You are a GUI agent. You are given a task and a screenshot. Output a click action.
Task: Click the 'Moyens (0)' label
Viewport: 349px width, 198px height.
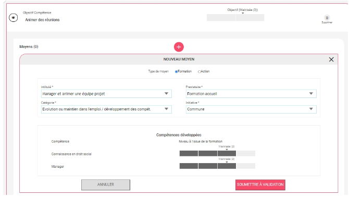(x=29, y=46)
